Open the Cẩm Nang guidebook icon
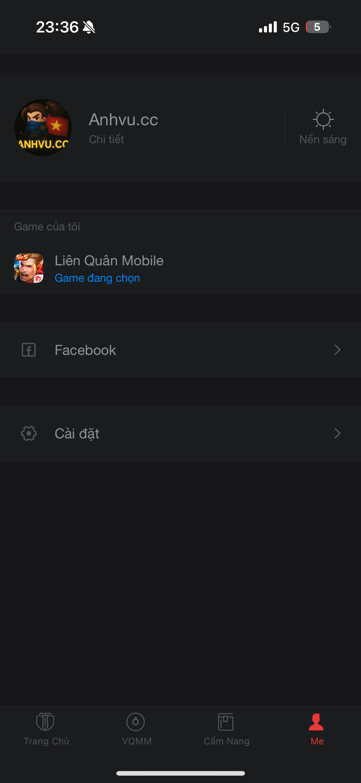The height and width of the screenshot is (783, 361). coord(226,722)
